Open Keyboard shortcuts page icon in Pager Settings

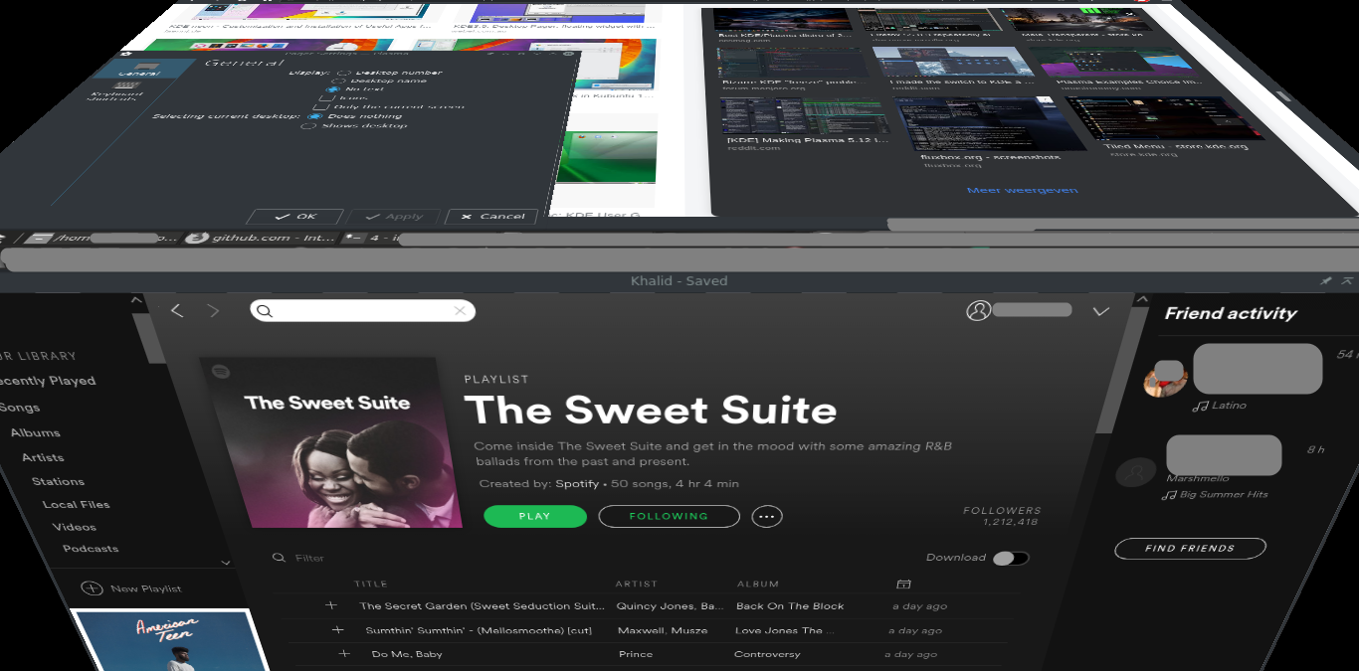127,85
